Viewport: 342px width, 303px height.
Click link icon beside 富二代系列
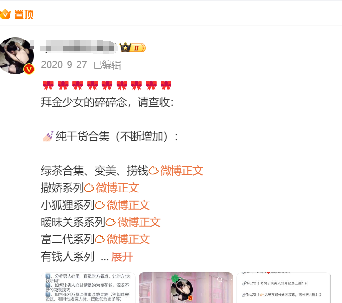tap(100, 239)
